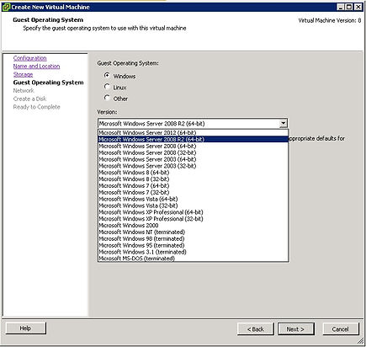Choose Microsoft Windows Vista (32-bit)
The image size is (366, 347).
tap(193, 206)
